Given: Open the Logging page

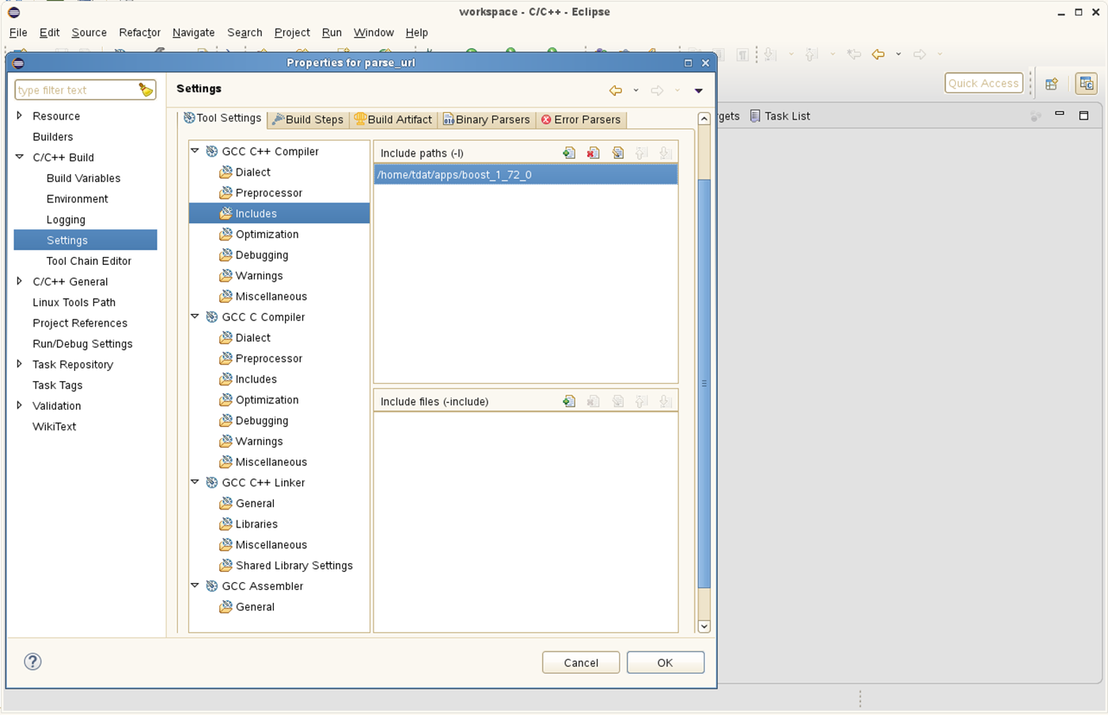Looking at the screenshot, I should pyautogui.click(x=66, y=219).
